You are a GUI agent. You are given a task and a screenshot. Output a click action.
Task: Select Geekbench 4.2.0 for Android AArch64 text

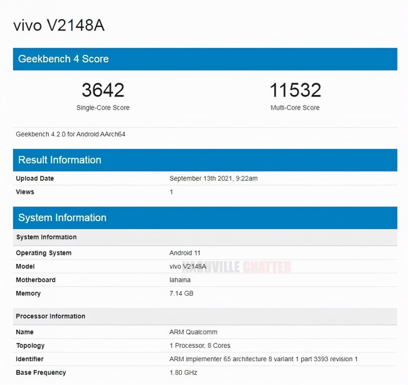pos(70,134)
